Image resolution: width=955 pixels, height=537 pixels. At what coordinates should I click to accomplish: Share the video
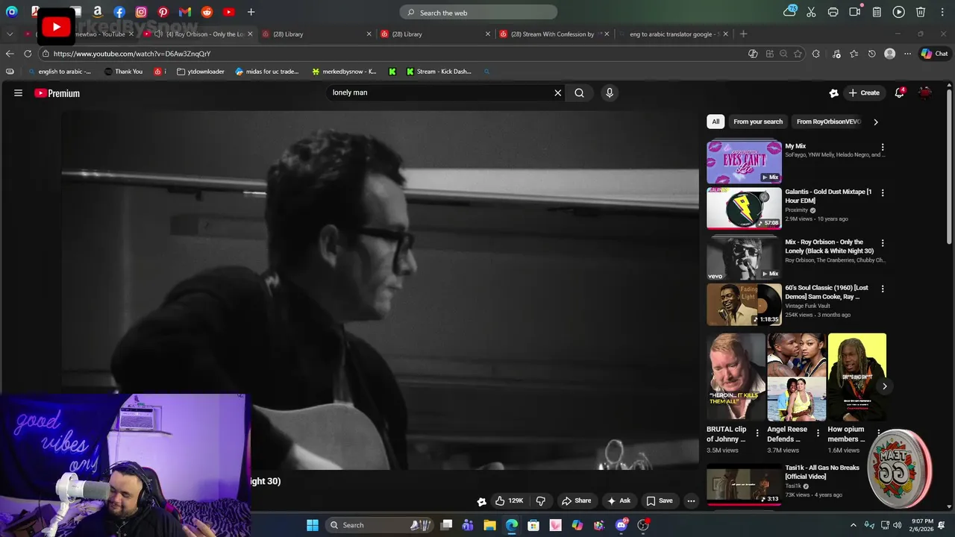coord(576,501)
